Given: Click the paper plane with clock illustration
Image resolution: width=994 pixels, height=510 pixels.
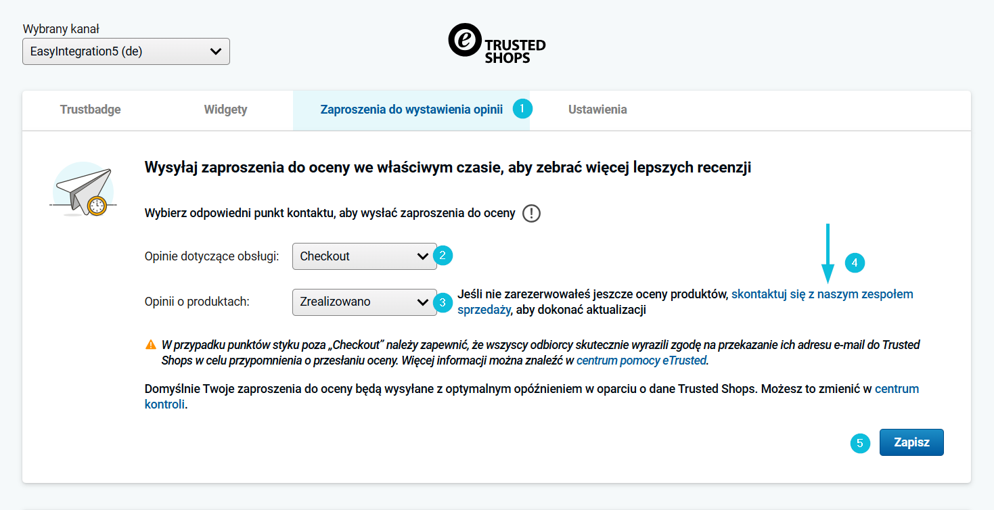Looking at the screenshot, I should pos(84,189).
